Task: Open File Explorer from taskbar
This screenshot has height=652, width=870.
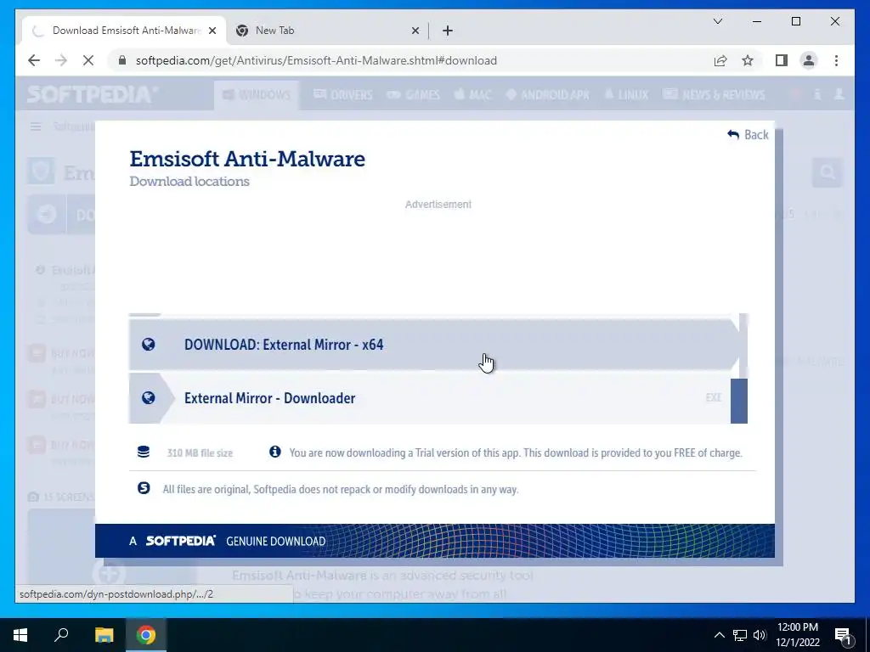Action: point(104,635)
